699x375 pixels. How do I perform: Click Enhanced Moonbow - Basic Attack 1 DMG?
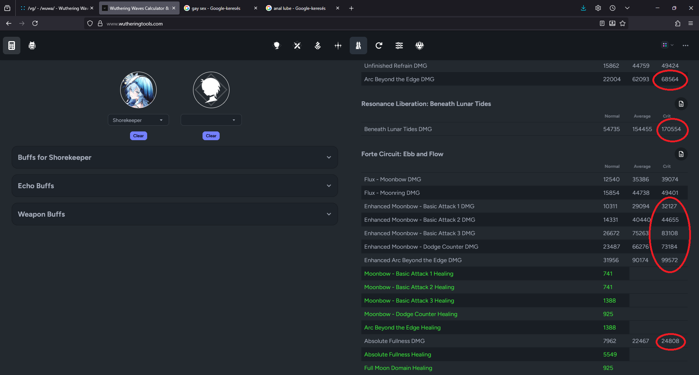[525, 206]
